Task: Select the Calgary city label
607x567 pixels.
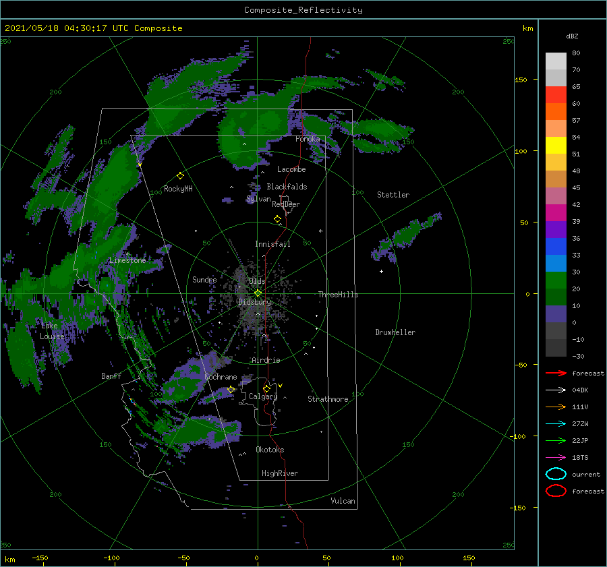Action: pyautogui.click(x=263, y=396)
